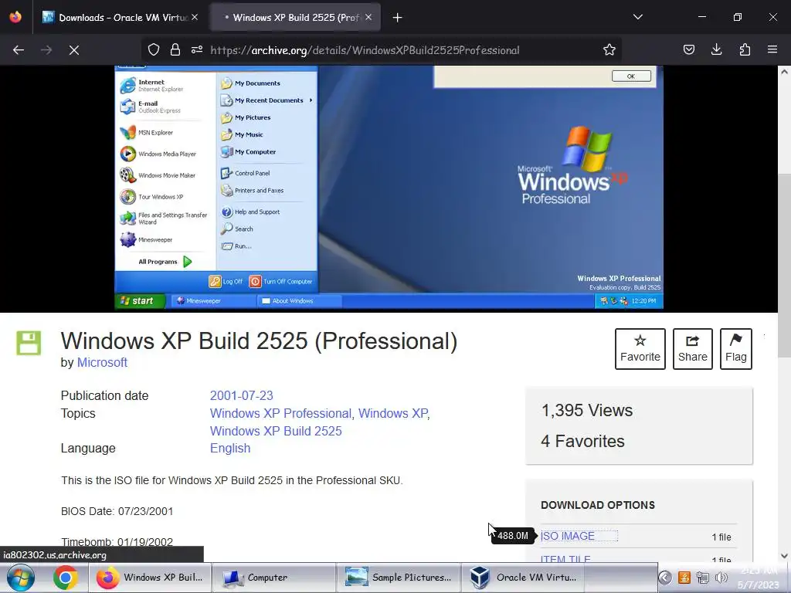Open Sample Pictures taskbar window
791x593 pixels.
click(x=398, y=578)
